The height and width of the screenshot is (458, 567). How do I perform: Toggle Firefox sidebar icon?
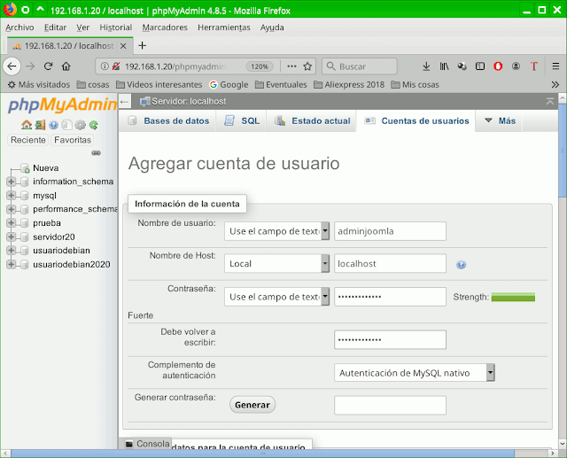(x=480, y=66)
